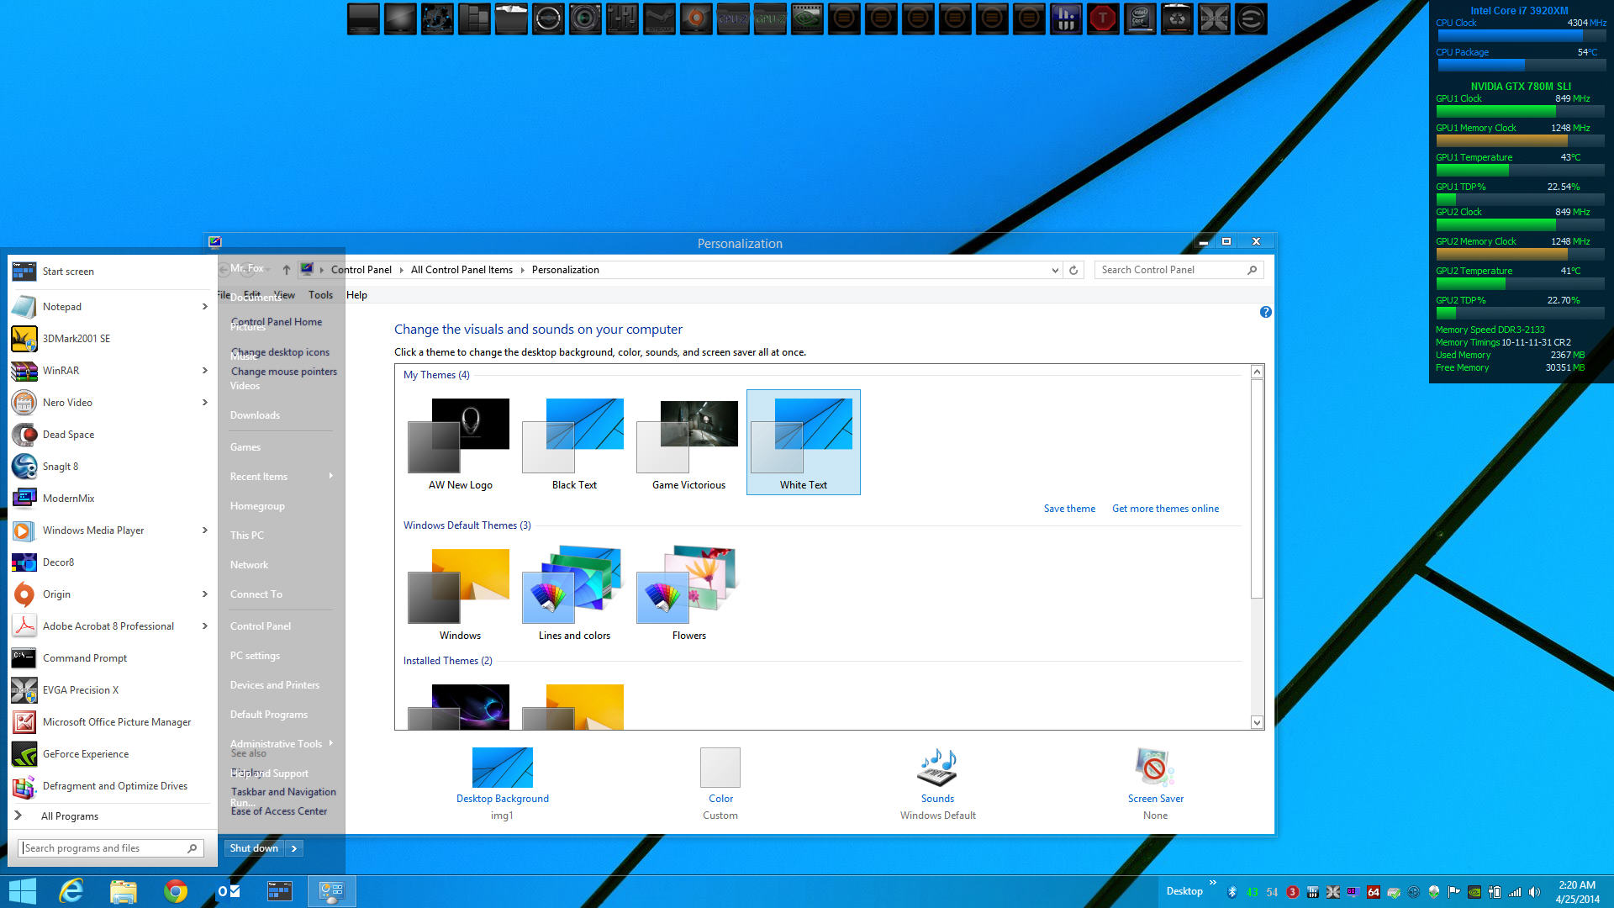Select the Game Victorious theme thumbnail
1614x908 pixels.
click(688, 436)
